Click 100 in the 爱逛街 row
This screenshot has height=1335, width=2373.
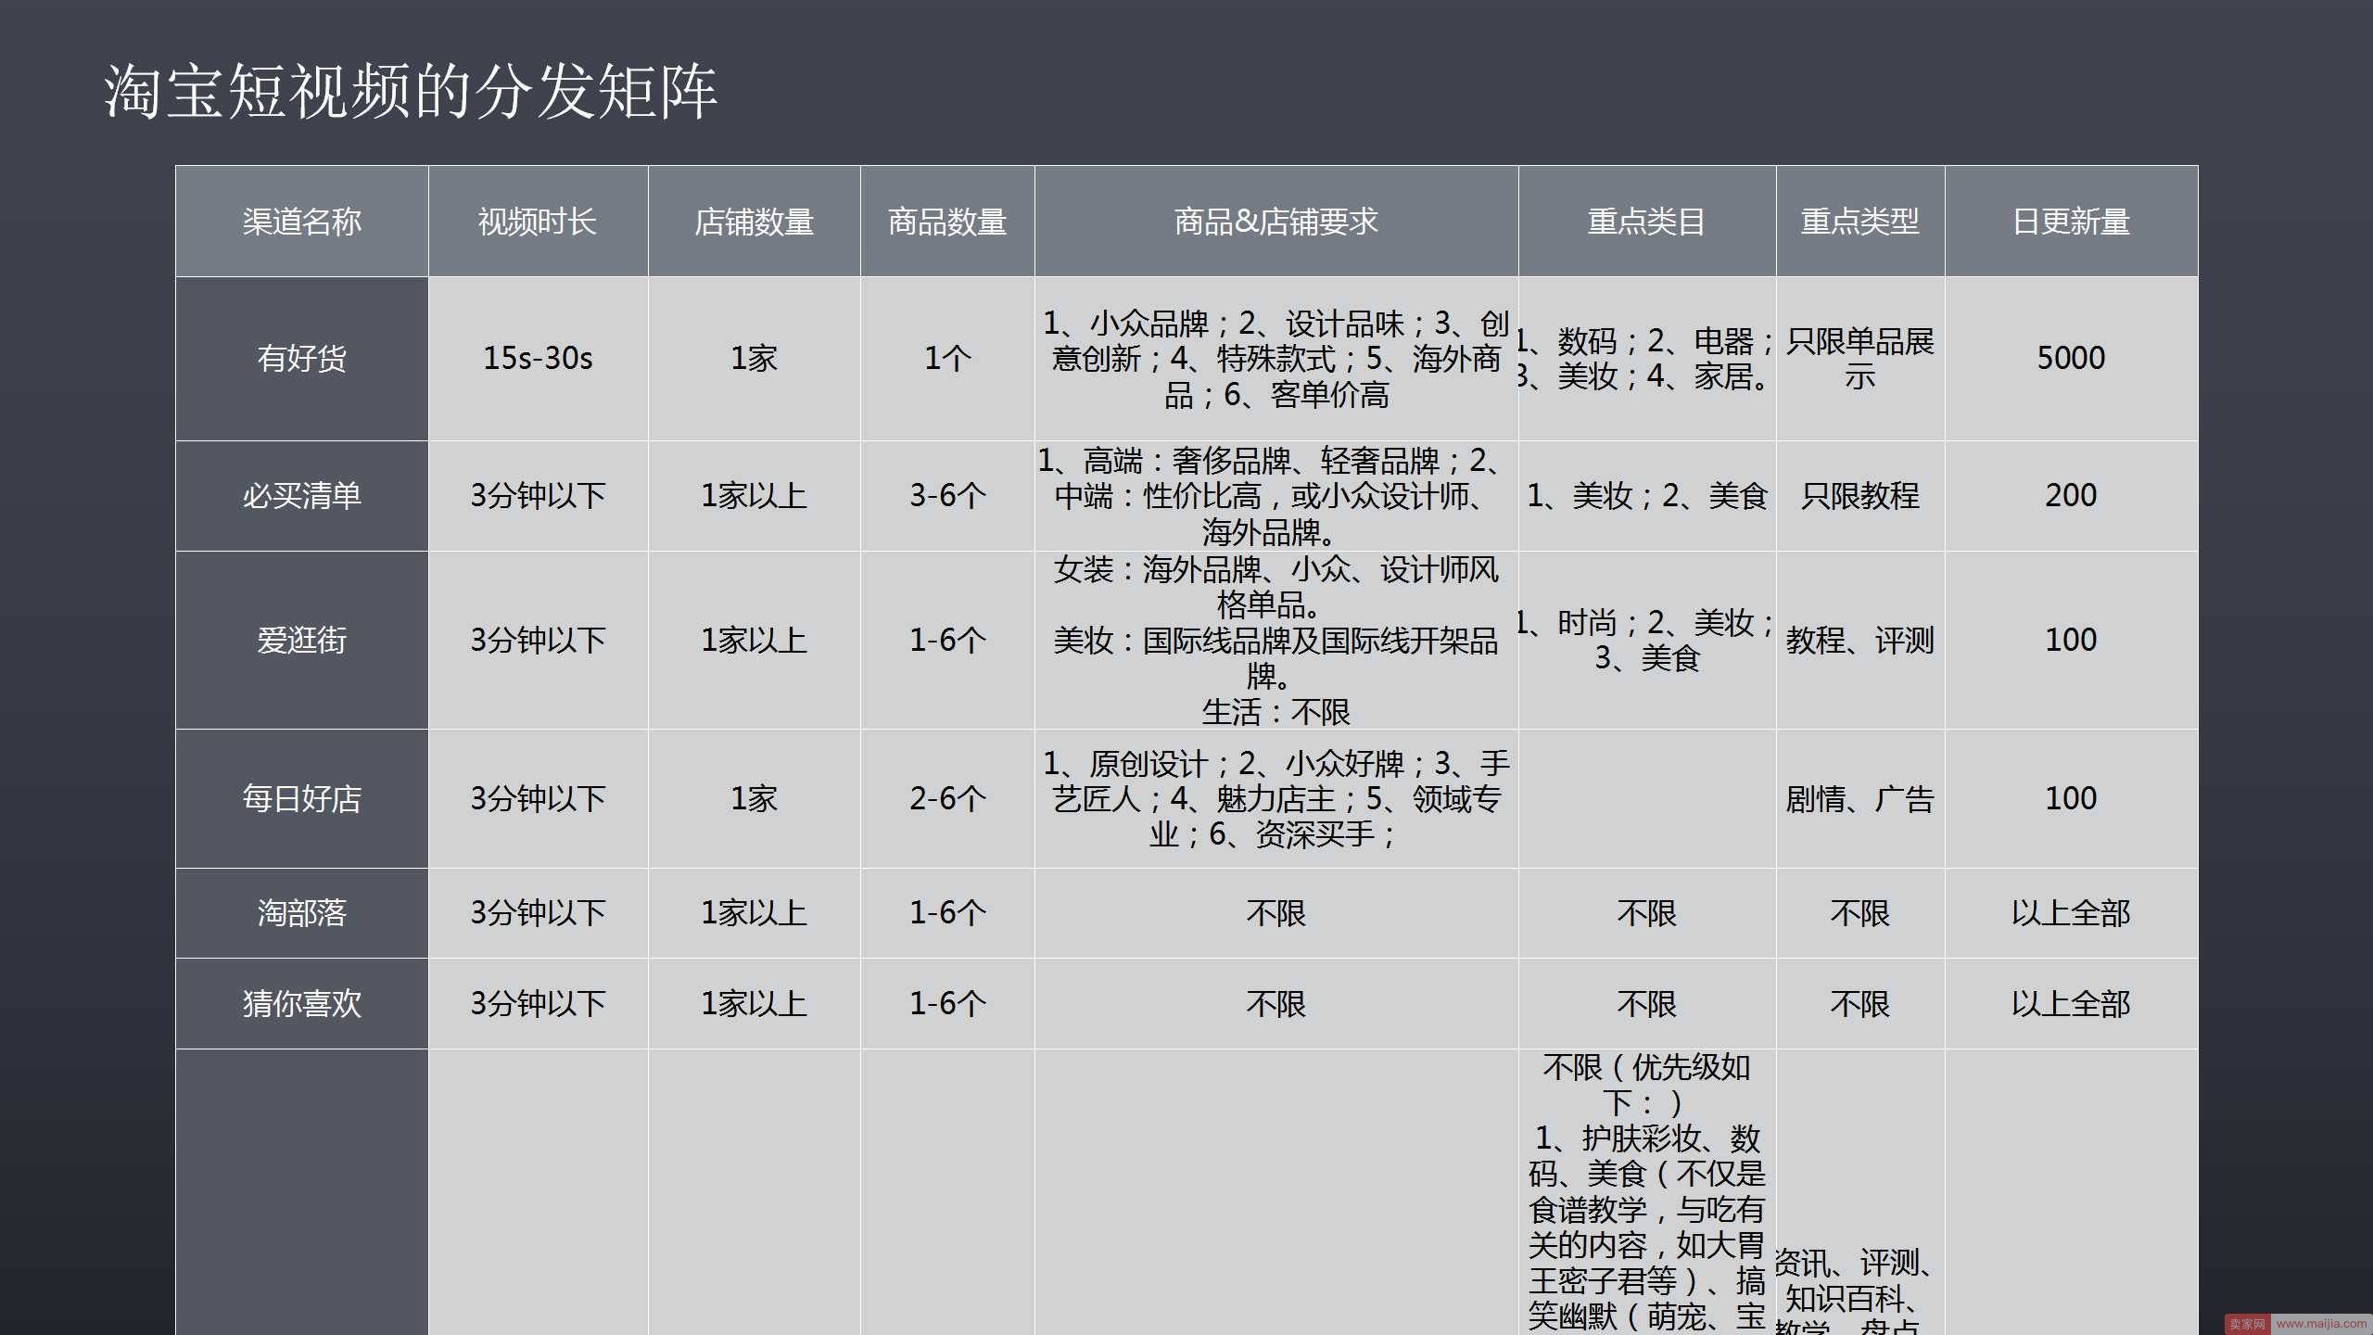click(2071, 640)
